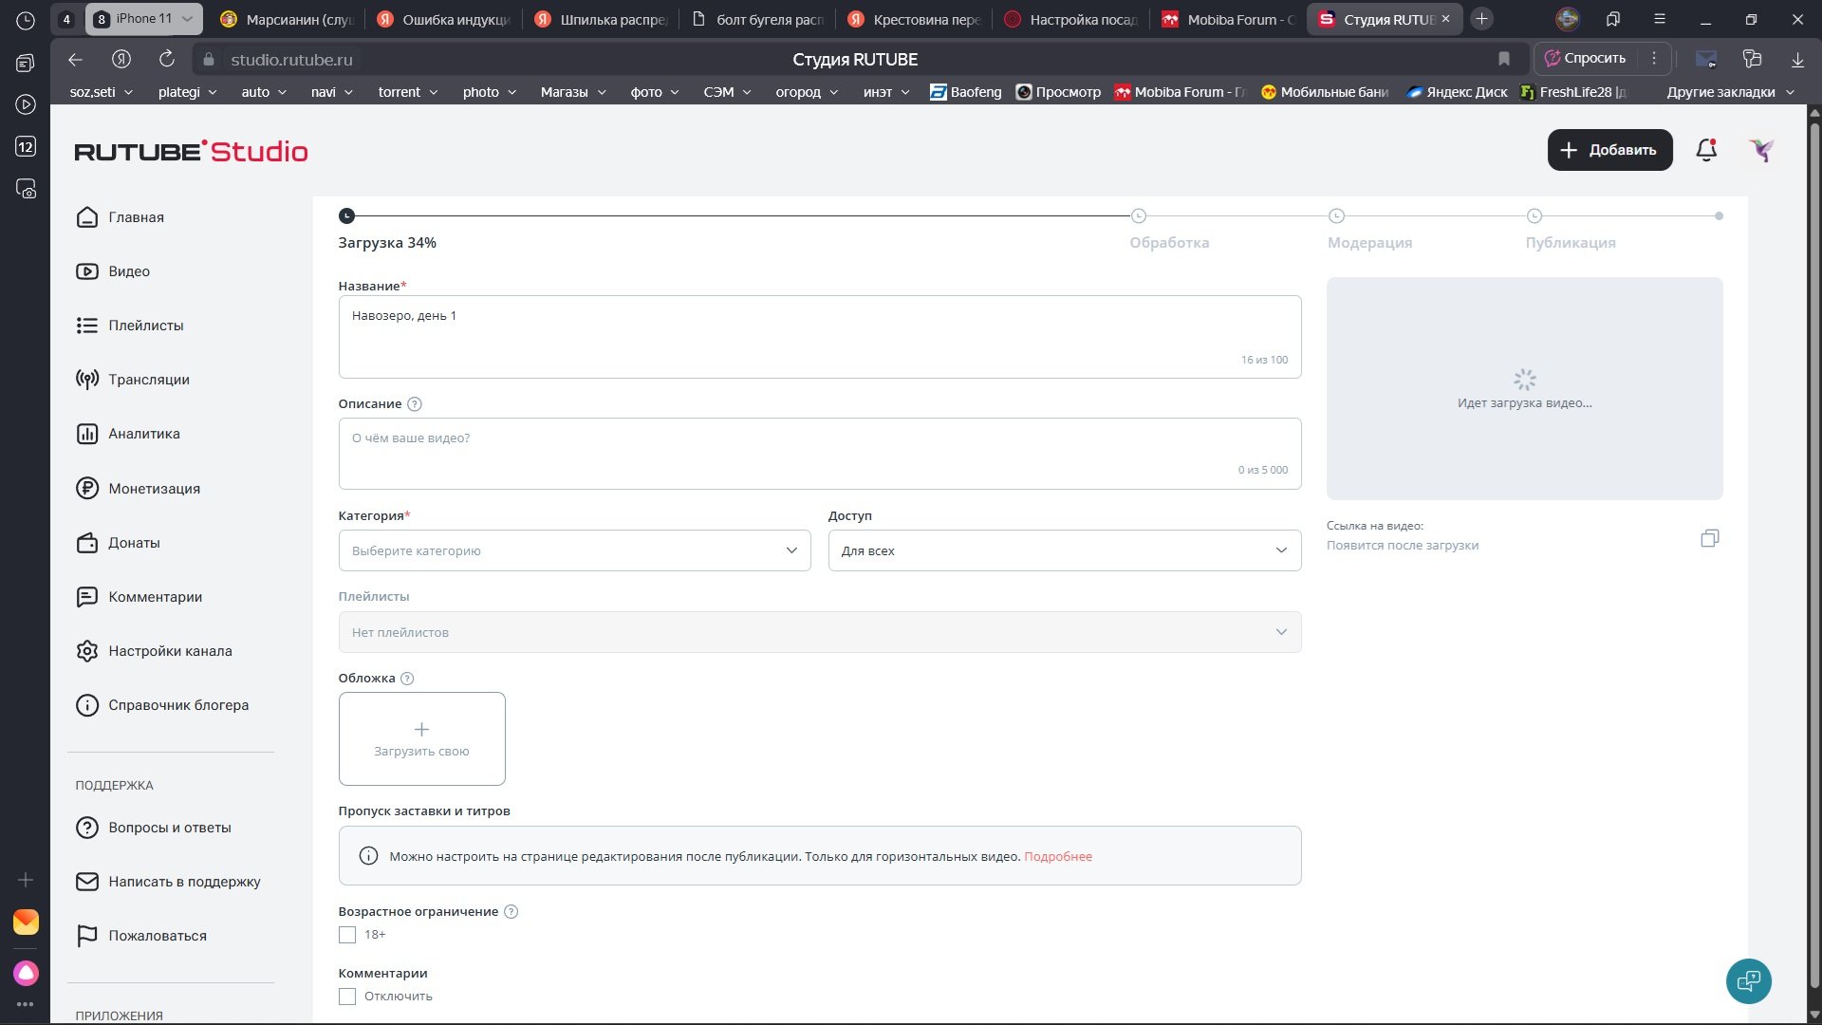Go to Аналитика in sidebar
This screenshot has height=1025, width=1822.
click(143, 434)
